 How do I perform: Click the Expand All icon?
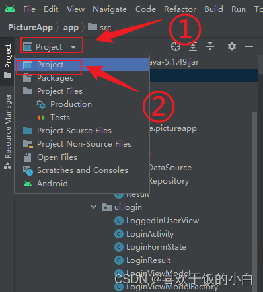tap(193, 46)
